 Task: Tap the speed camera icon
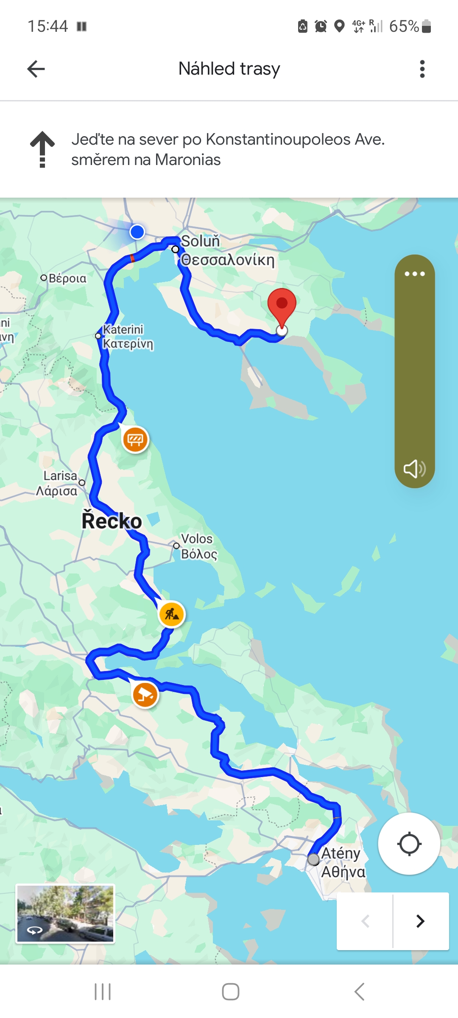(x=145, y=695)
